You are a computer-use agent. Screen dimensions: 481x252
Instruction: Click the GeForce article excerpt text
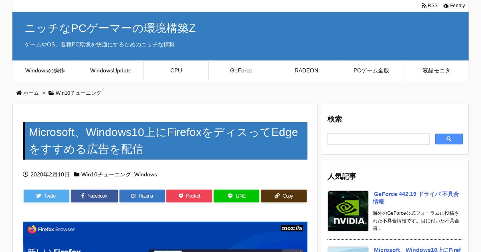pos(416,221)
